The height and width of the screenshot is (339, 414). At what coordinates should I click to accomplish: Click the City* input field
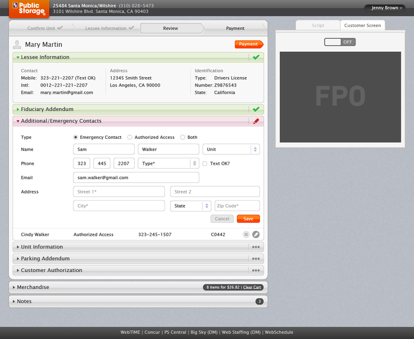point(119,206)
